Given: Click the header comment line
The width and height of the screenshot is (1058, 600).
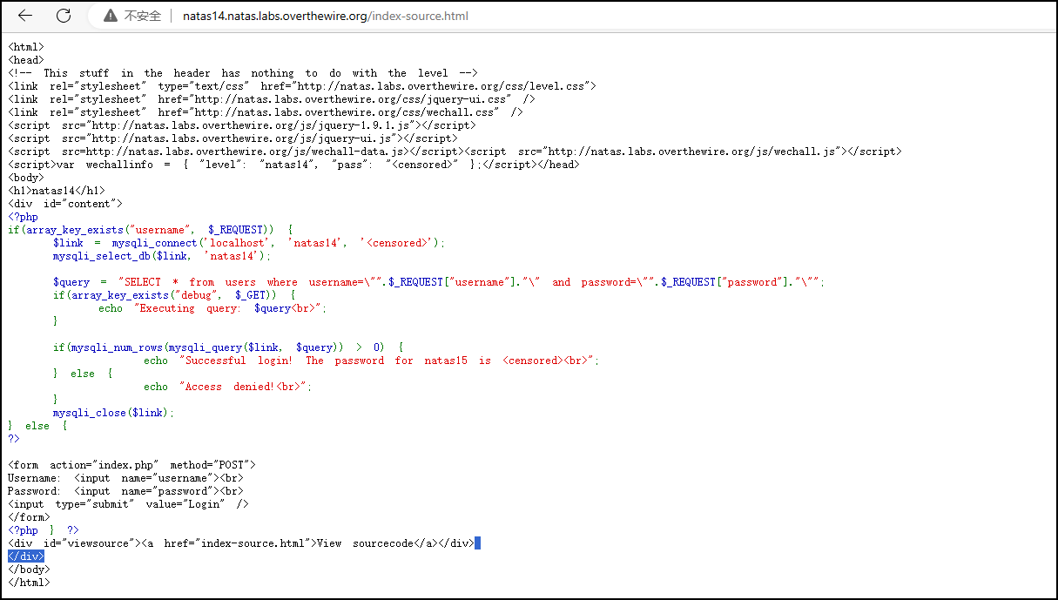Looking at the screenshot, I should pos(243,73).
